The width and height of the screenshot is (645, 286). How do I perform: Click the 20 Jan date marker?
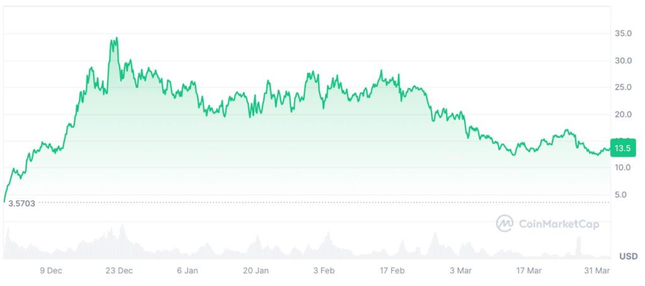click(x=256, y=271)
